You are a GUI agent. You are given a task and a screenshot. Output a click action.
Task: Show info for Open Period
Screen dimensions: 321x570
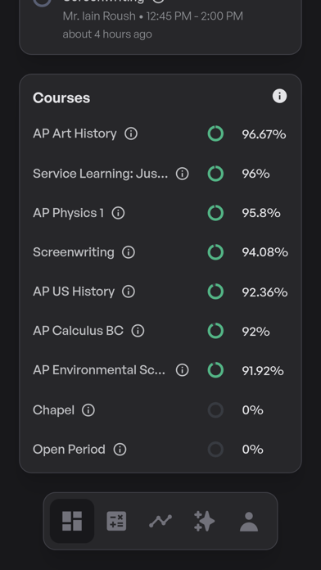pyautogui.click(x=120, y=450)
